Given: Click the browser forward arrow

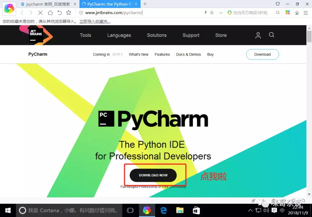Looking at the screenshot, I should pos(31,13).
